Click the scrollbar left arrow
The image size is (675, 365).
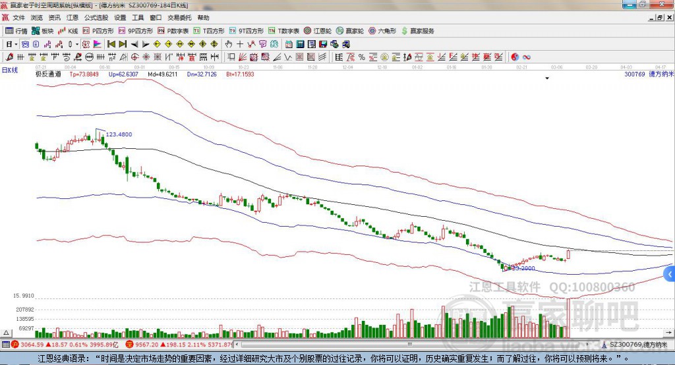237,345
